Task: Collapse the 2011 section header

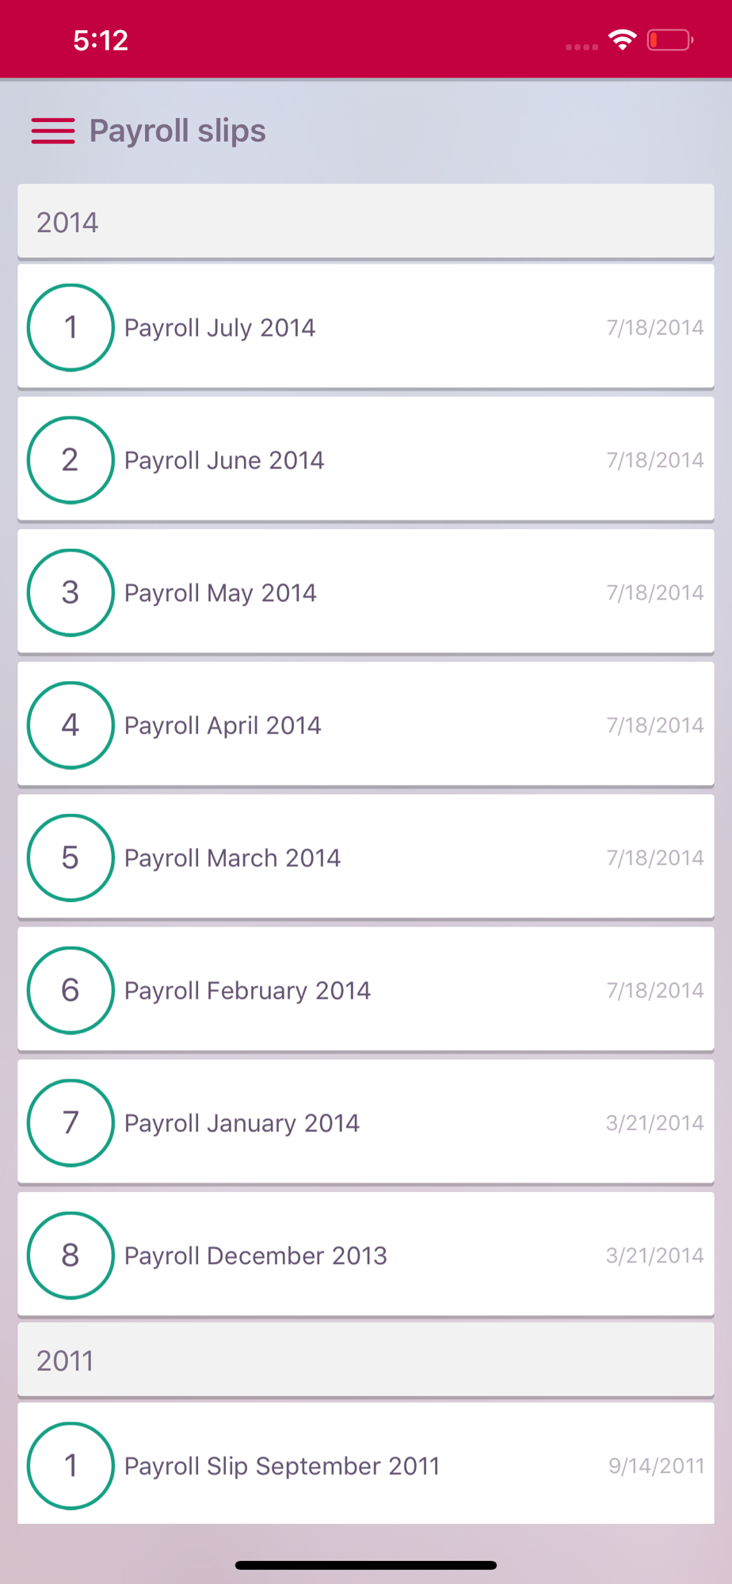Action: pyautogui.click(x=366, y=1360)
